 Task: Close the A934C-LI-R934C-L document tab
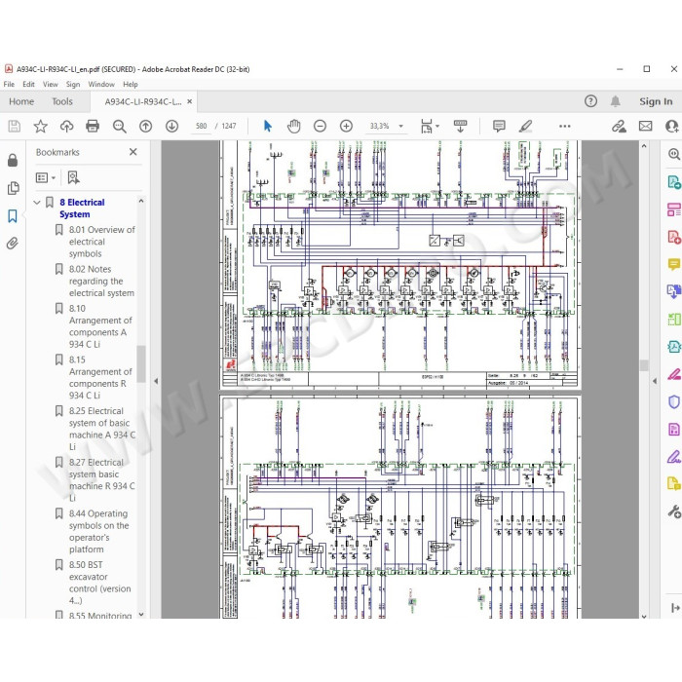pos(190,101)
